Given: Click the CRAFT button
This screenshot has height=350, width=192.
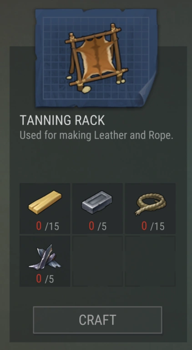Looking at the screenshot, I should pyautogui.click(x=97, y=320).
